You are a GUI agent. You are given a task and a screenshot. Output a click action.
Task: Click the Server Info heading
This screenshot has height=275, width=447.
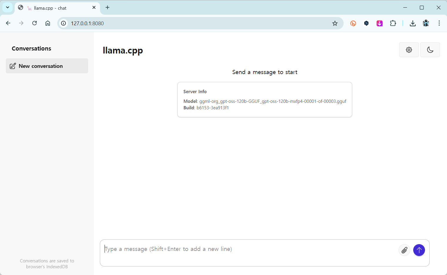195,92
